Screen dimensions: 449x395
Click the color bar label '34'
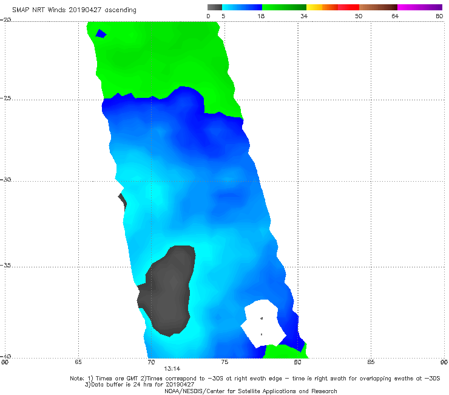click(304, 16)
